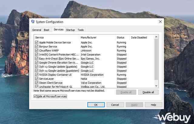Click the Bonjour Service name
Screen dimensions: 194x124
[x=48, y=46]
